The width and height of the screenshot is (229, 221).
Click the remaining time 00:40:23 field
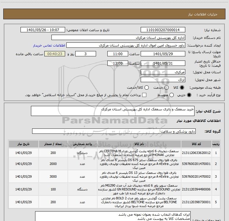point(55,54)
